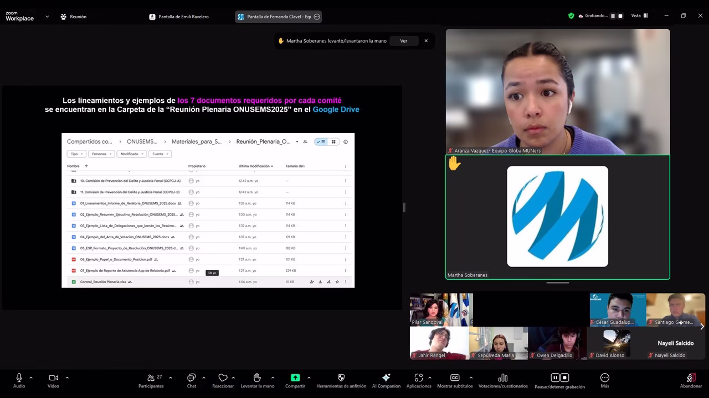Viewport: 709px width, 398px height.
Task: Toggle Levantar la mano hand raise
Action: pyautogui.click(x=257, y=378)
